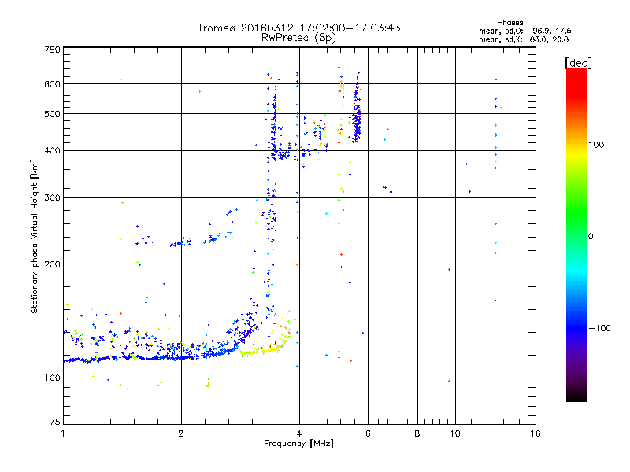Select the 'RwPretec (8p)' subtitle
The image size is (630, 472).
coord(298,38)
